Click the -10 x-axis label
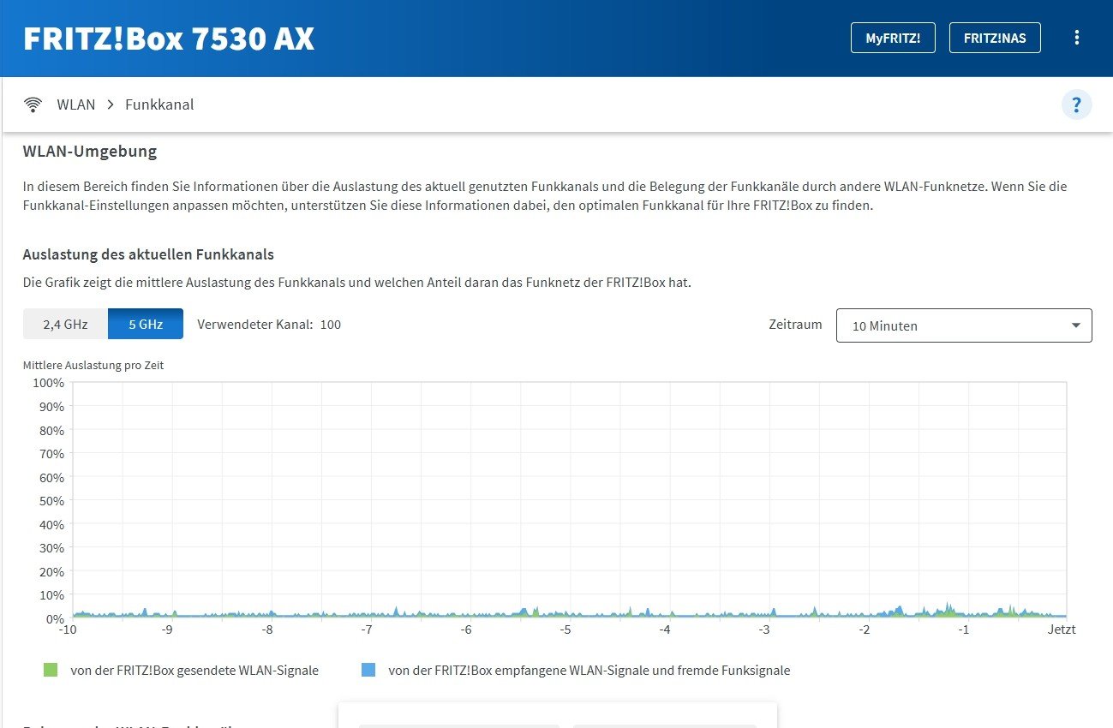This screenshot has height=728, width=1113. [x=67, y=630]
